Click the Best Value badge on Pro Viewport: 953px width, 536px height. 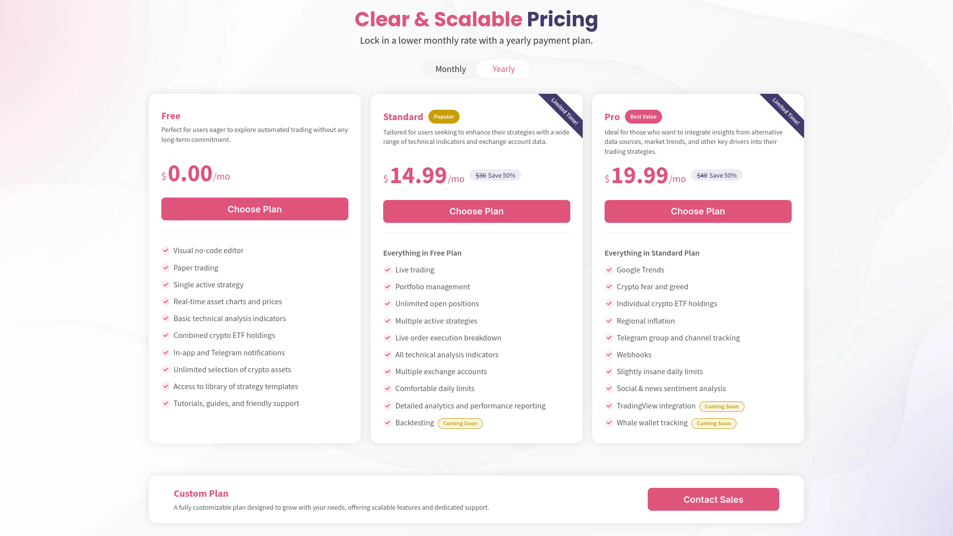[643, 117]
